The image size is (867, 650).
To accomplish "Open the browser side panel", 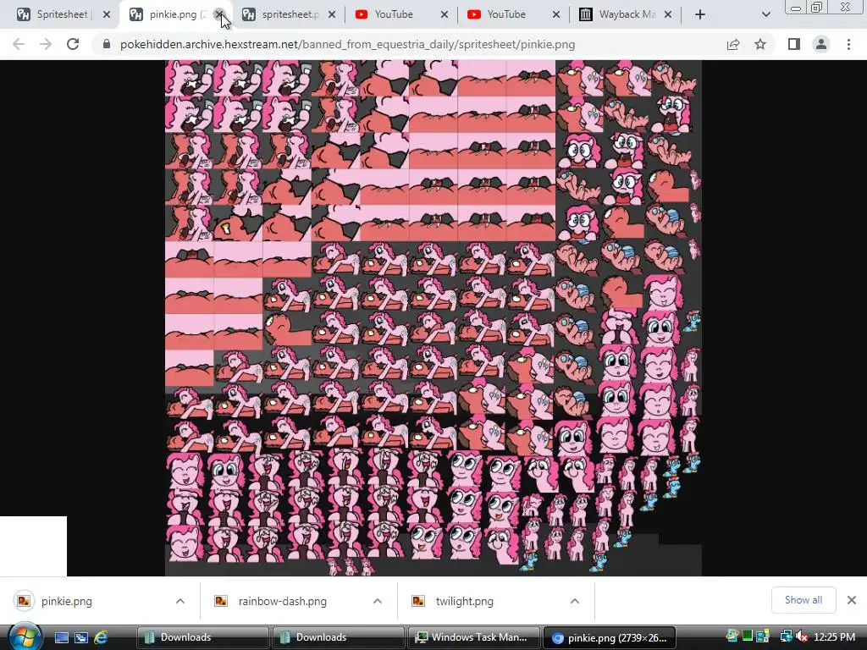I will (794, 44).
